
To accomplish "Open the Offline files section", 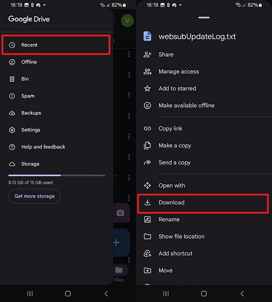I will (56, 62).
